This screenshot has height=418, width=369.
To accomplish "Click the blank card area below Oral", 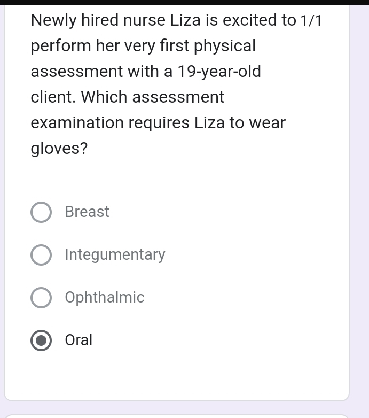I will [176, 374].
